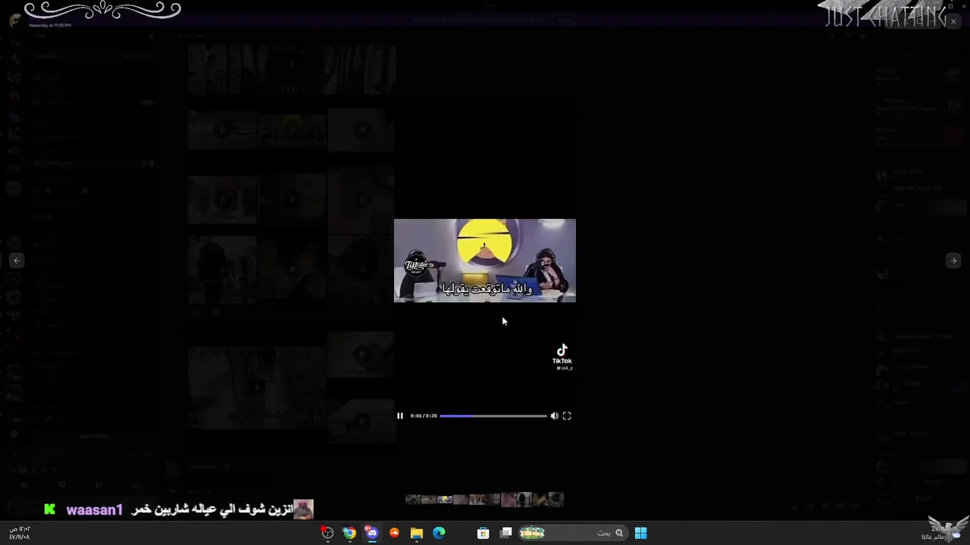The image size is (970, 545).
Task: Click the video frame with Arabic subtitle
Action: pyautogui.click(x=485, y=260)
